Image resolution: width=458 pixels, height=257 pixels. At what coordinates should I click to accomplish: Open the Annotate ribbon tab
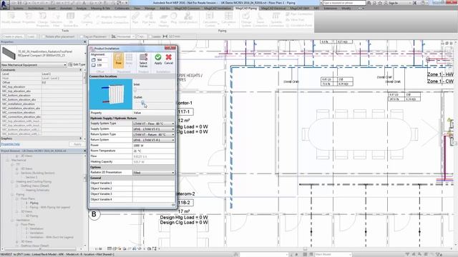coord(66,8)
